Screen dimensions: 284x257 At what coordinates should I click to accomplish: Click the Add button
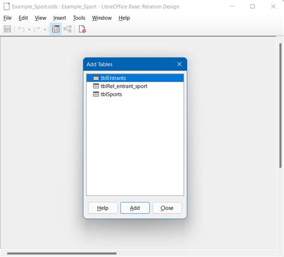click(x=135, y=208)
